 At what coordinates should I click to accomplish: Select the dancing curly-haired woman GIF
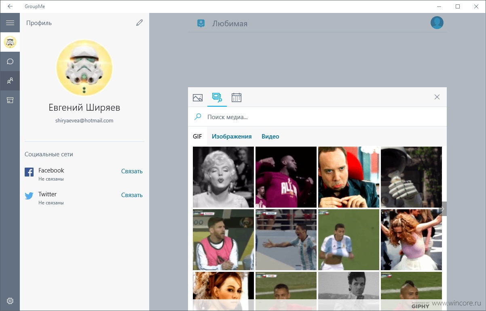tap(411, 240)
